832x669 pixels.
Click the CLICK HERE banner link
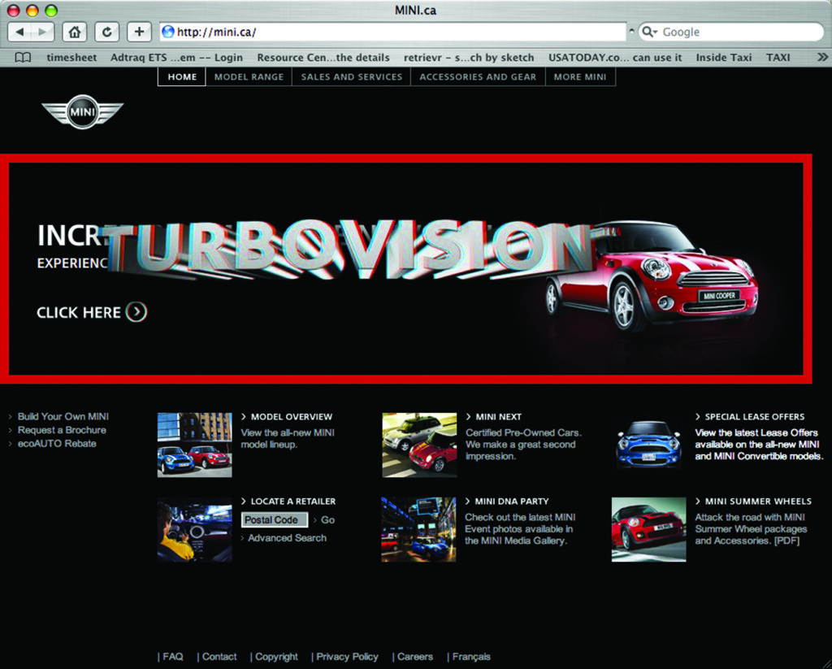(x=79, y=312)
